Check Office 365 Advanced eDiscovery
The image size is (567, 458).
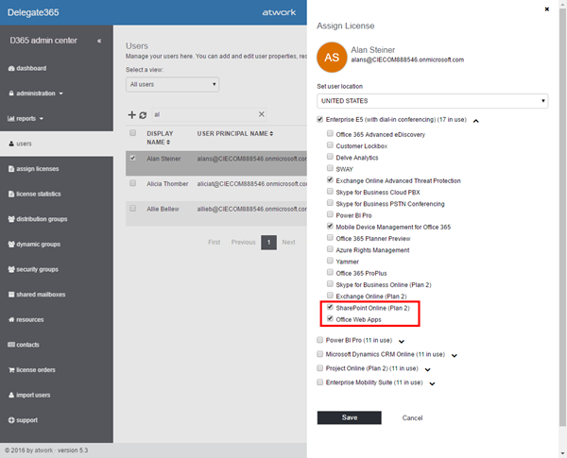click(x=330, y=133)
